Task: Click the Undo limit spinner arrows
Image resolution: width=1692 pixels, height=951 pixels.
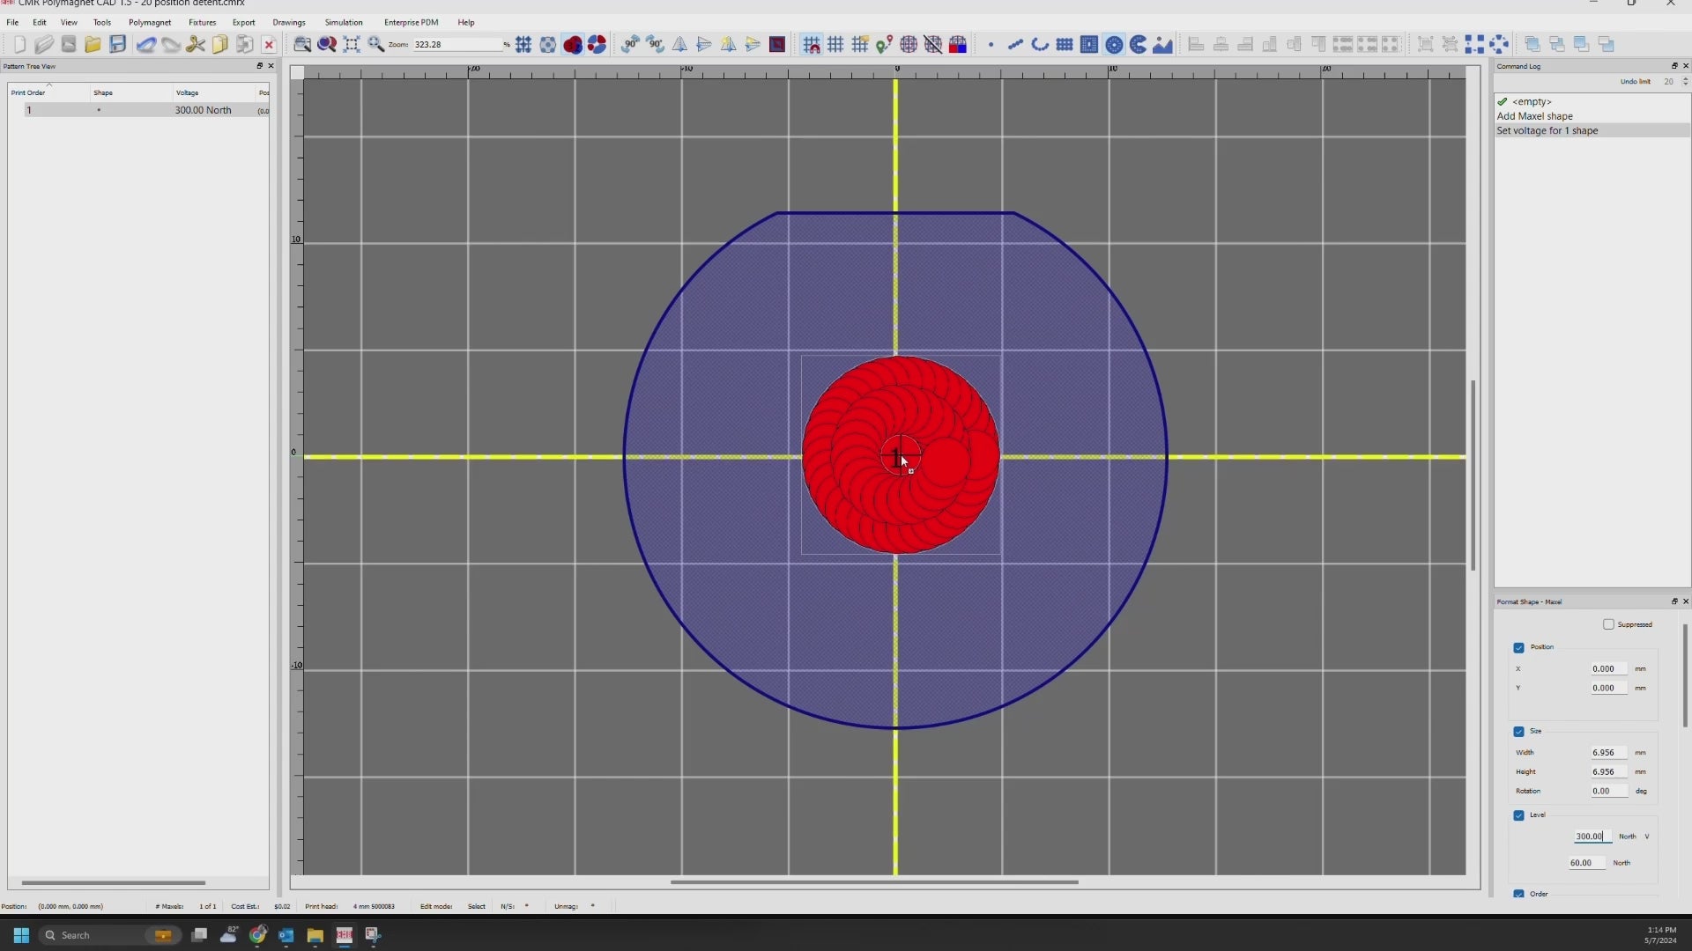Action: coord(1685,81)
